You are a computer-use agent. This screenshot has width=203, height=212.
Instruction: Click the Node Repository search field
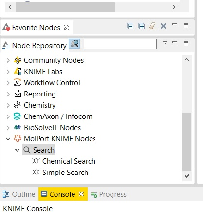(x=120, y=44)
